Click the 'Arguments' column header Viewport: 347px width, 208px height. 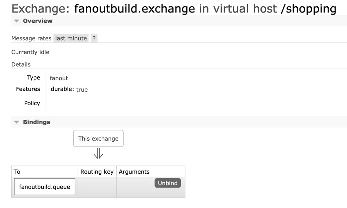point(134,172)
